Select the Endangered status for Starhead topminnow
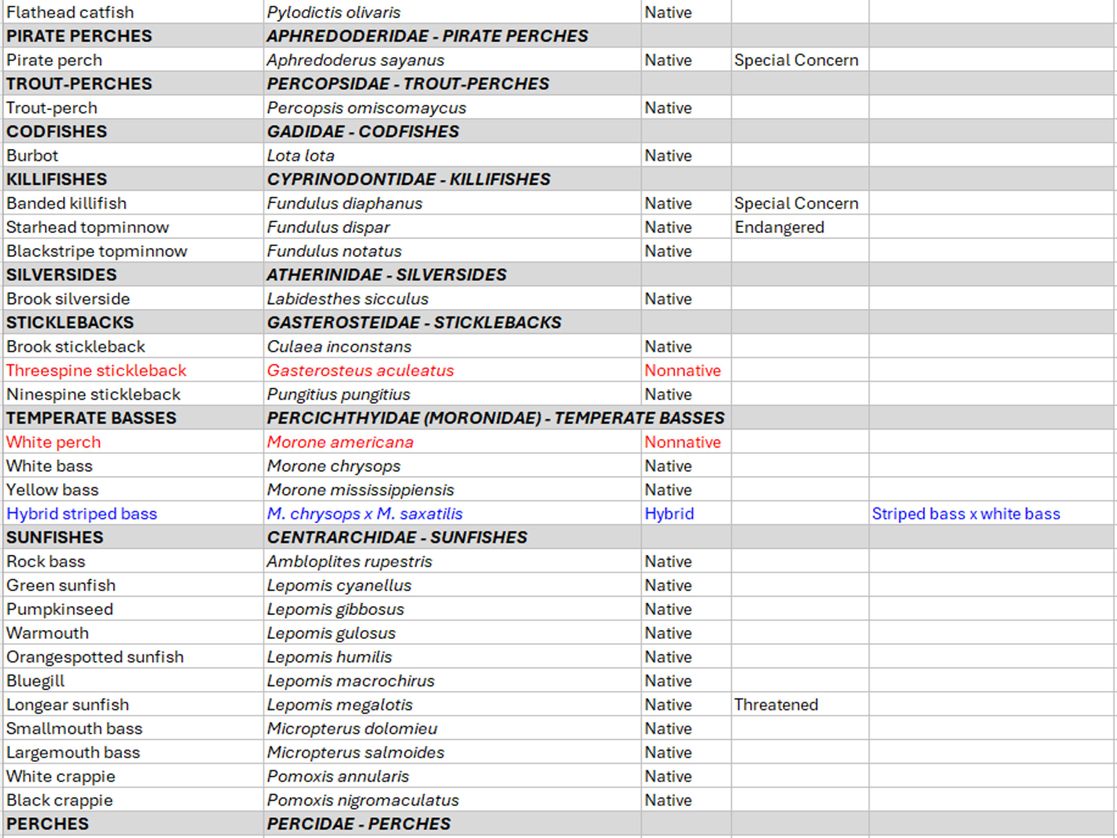The width and height of the screenshot is (1117, 838). point(779,227)
